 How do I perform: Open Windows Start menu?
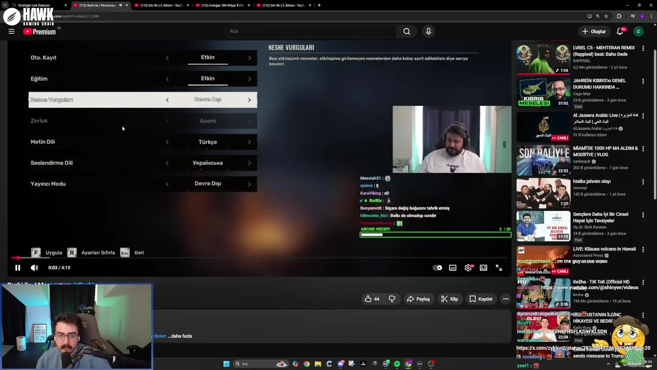(226, 364)
